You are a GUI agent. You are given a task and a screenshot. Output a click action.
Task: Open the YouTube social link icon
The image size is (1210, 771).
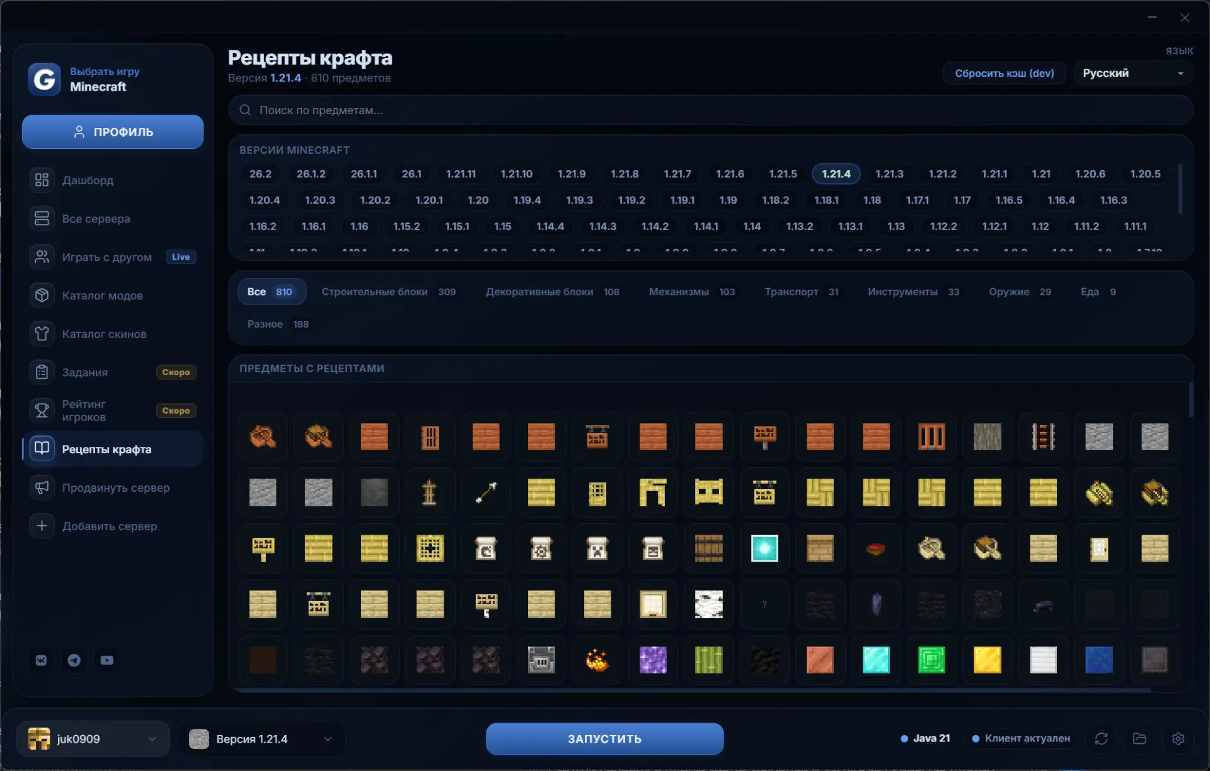point(107,660)
